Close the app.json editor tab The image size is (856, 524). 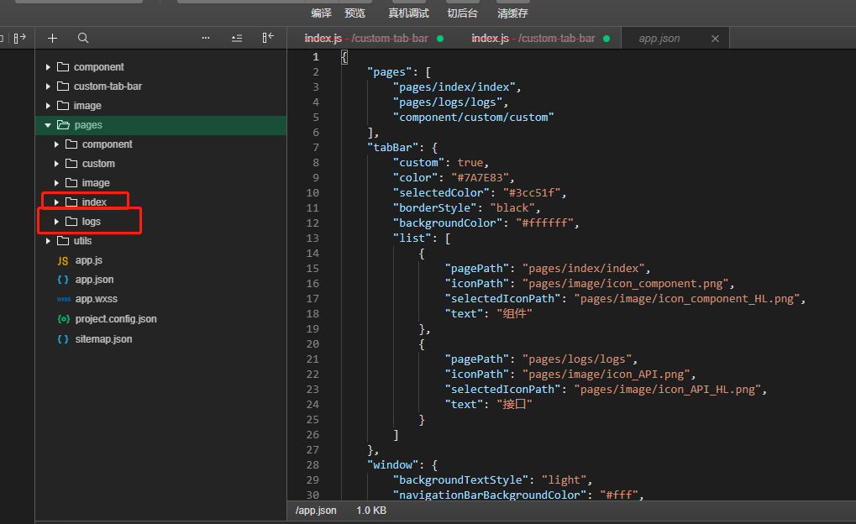pos(715,39)
